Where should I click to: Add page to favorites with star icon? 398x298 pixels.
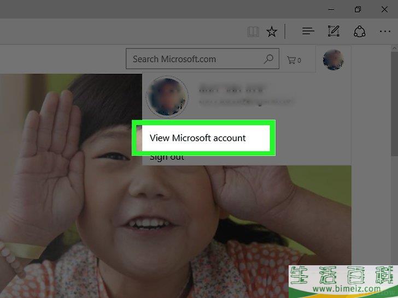(x=272, y=32)
